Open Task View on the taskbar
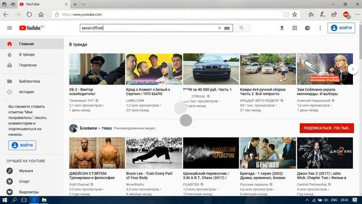 point(24,200)
